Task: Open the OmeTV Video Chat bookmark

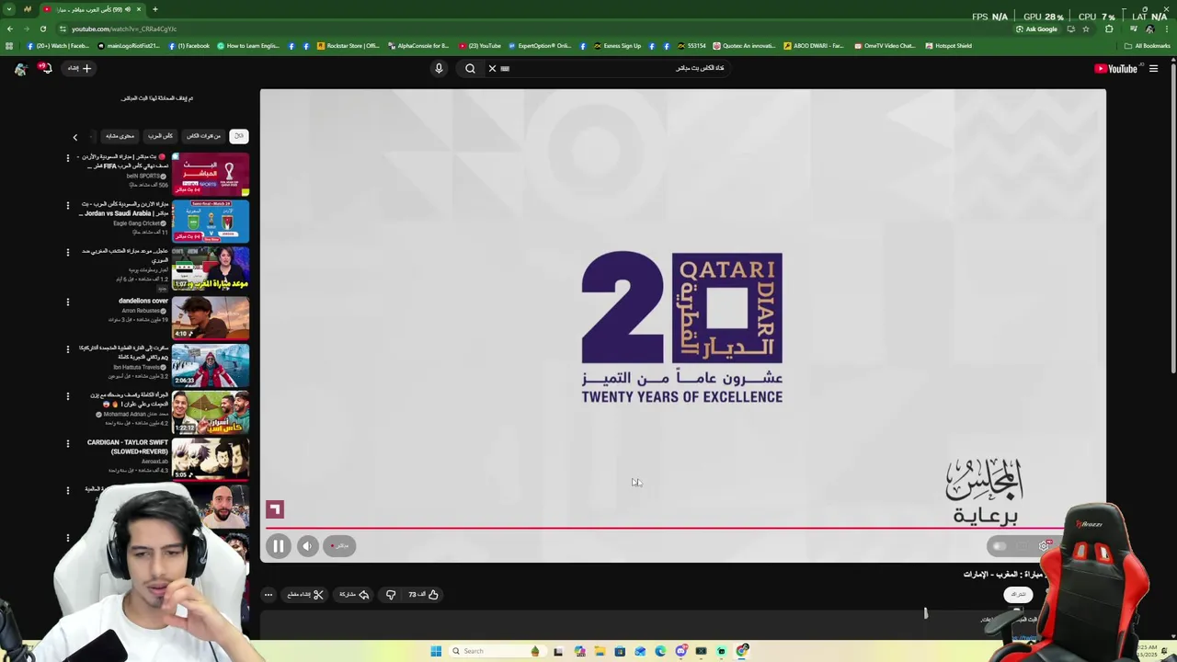Action: point(885,46)
